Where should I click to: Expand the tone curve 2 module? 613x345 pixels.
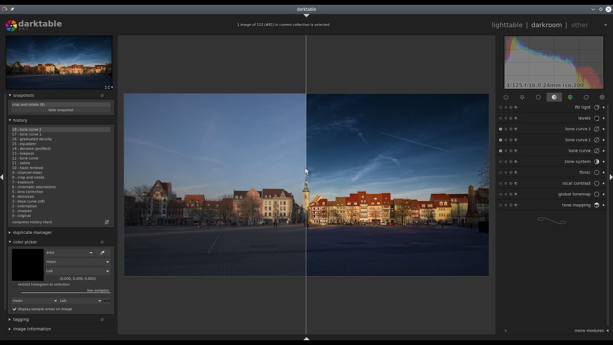tap(603, 129)
